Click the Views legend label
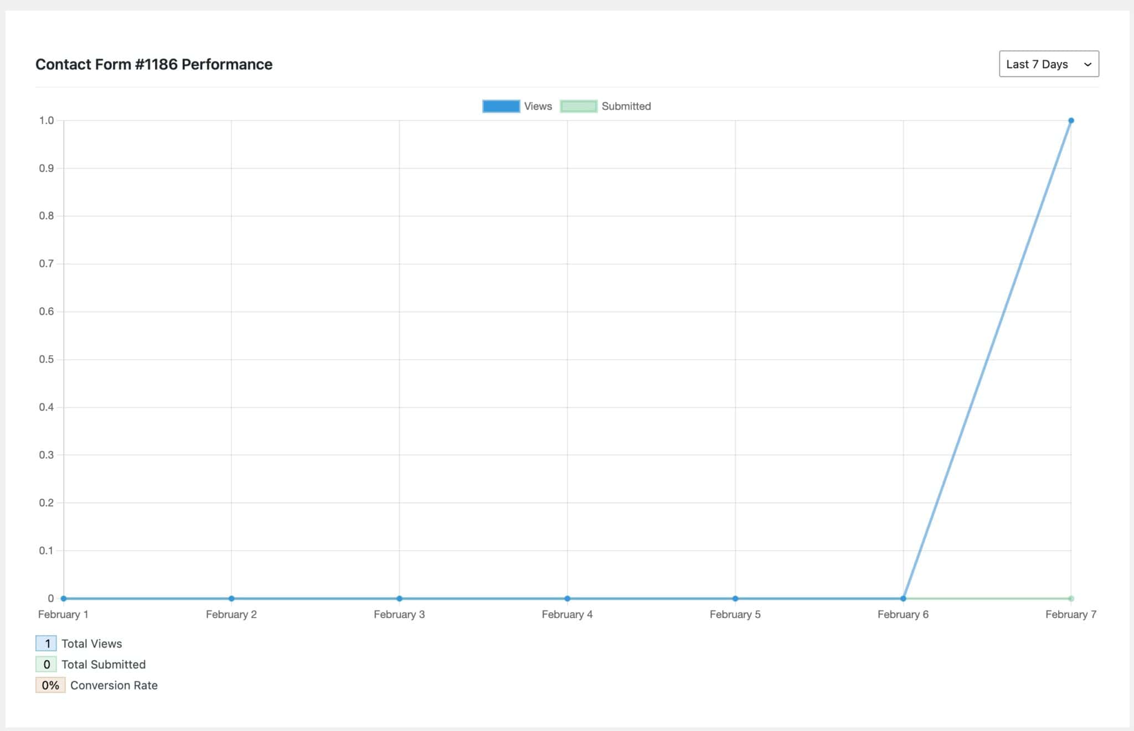This screenshot has width=1134, height=731. click(538, 106)
